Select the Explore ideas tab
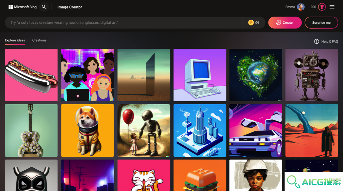The image size is (343, 191). pos(15,40)
